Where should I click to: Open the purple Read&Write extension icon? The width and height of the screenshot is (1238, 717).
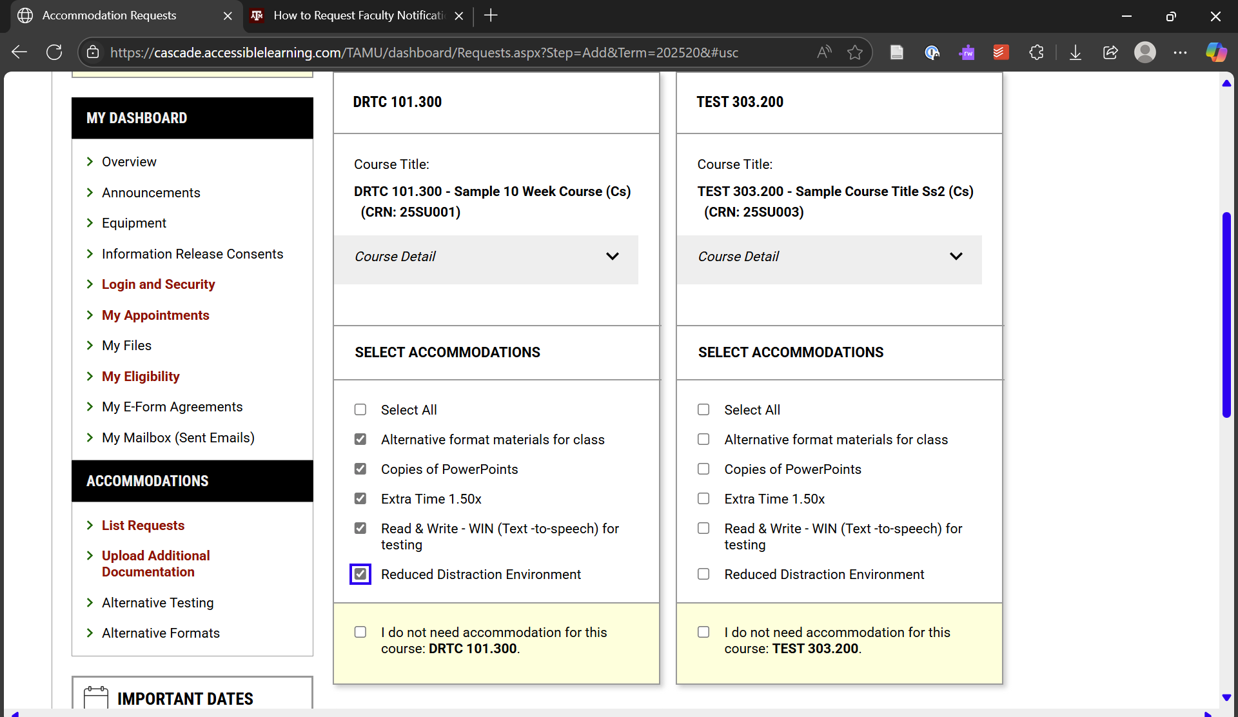click(967, 52)
